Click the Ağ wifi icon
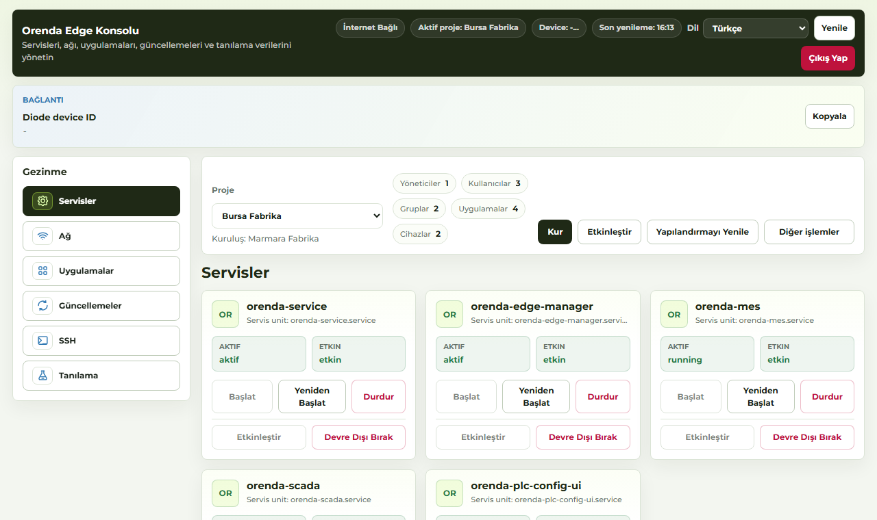 tap(42, 236)
